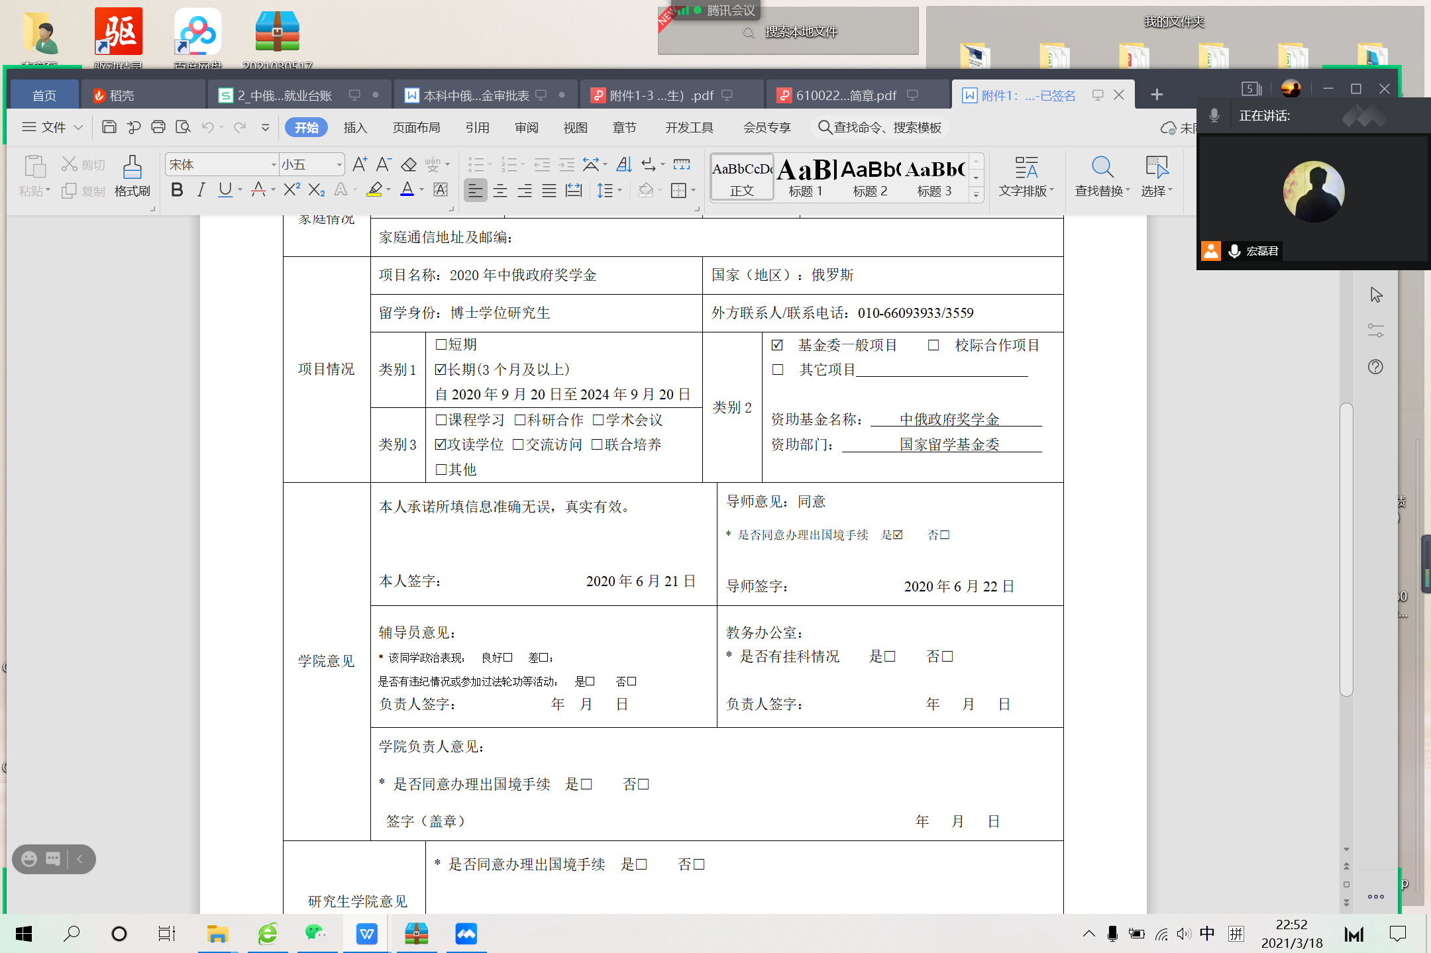Image resolution: width=1431 pixels, height=953 pixels.
Task: Expand the font size 小五 dropdown
Action: [339, 165]
